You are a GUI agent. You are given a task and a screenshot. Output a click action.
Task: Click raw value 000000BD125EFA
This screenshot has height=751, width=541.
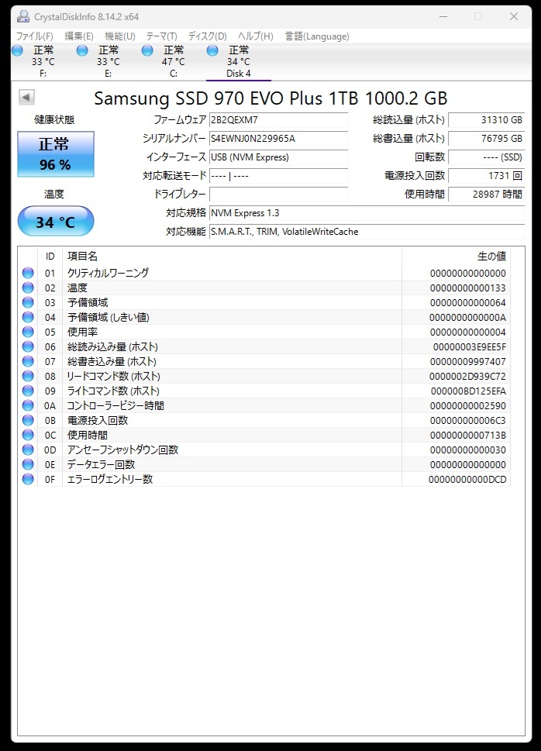[x=468, y=391]
